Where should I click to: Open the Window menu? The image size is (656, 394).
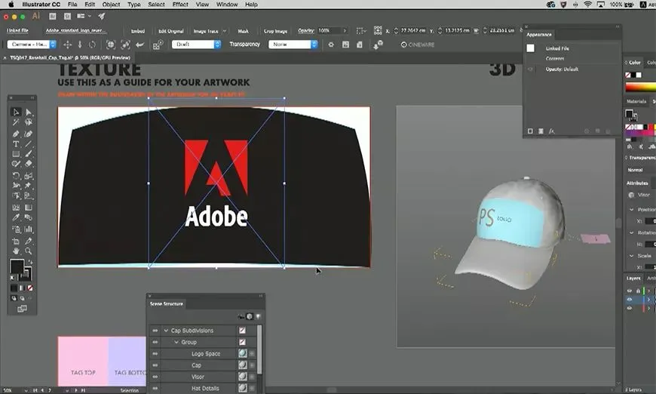227,5
